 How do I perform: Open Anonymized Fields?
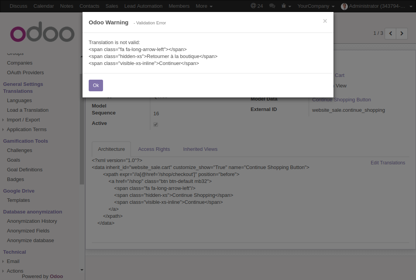tap(28, 231)
